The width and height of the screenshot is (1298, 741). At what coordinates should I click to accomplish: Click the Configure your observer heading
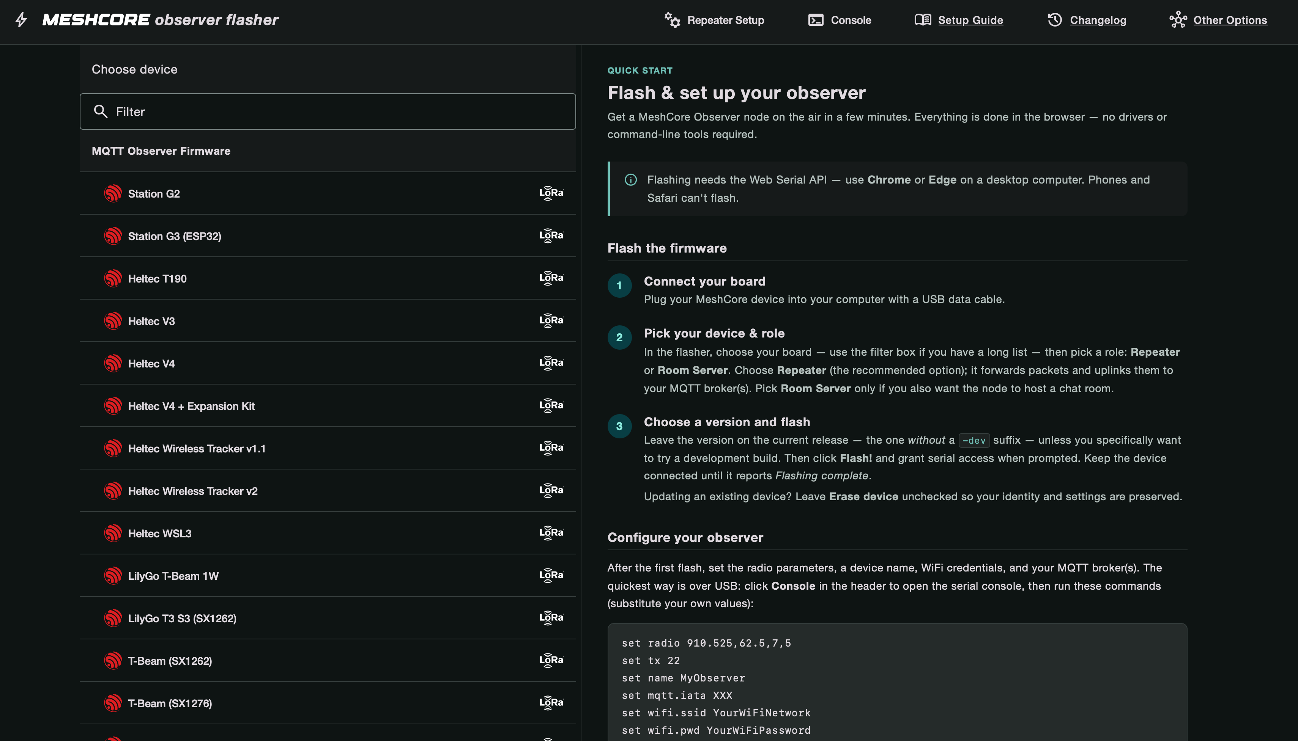click(685, 537)
